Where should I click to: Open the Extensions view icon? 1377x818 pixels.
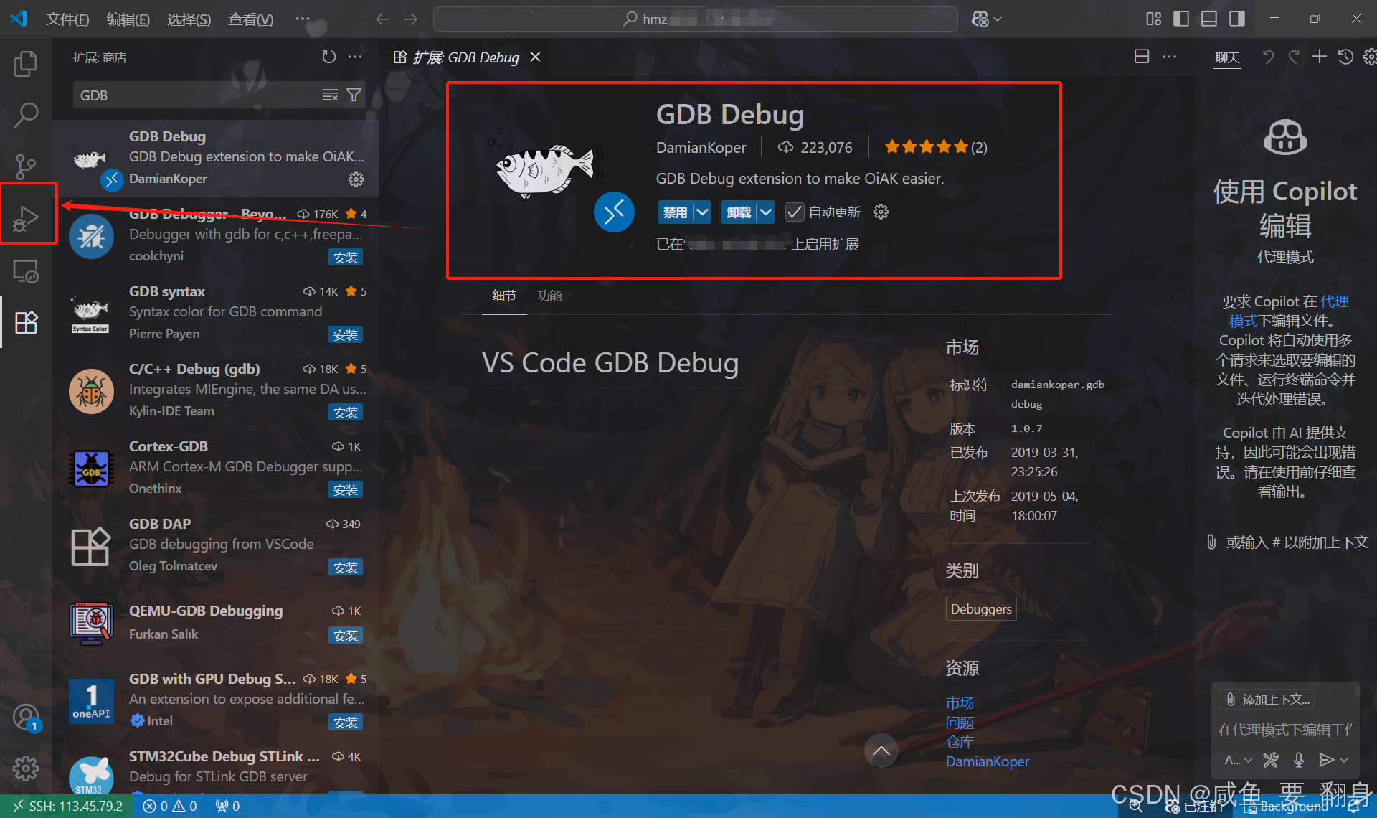coord(26,322)
